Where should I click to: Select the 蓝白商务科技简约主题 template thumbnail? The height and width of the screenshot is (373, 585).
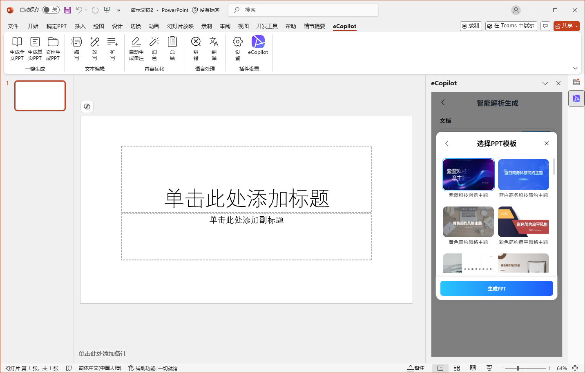(523, 175)
